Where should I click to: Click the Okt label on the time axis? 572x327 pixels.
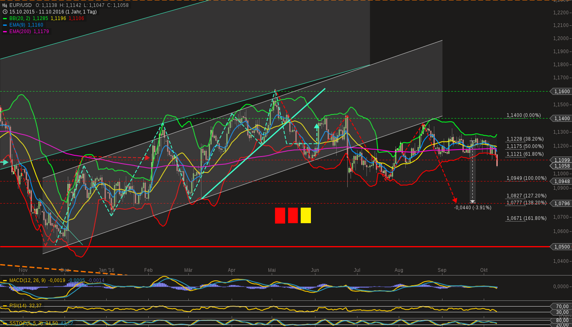pyautogui.click(x=484, y=270)
